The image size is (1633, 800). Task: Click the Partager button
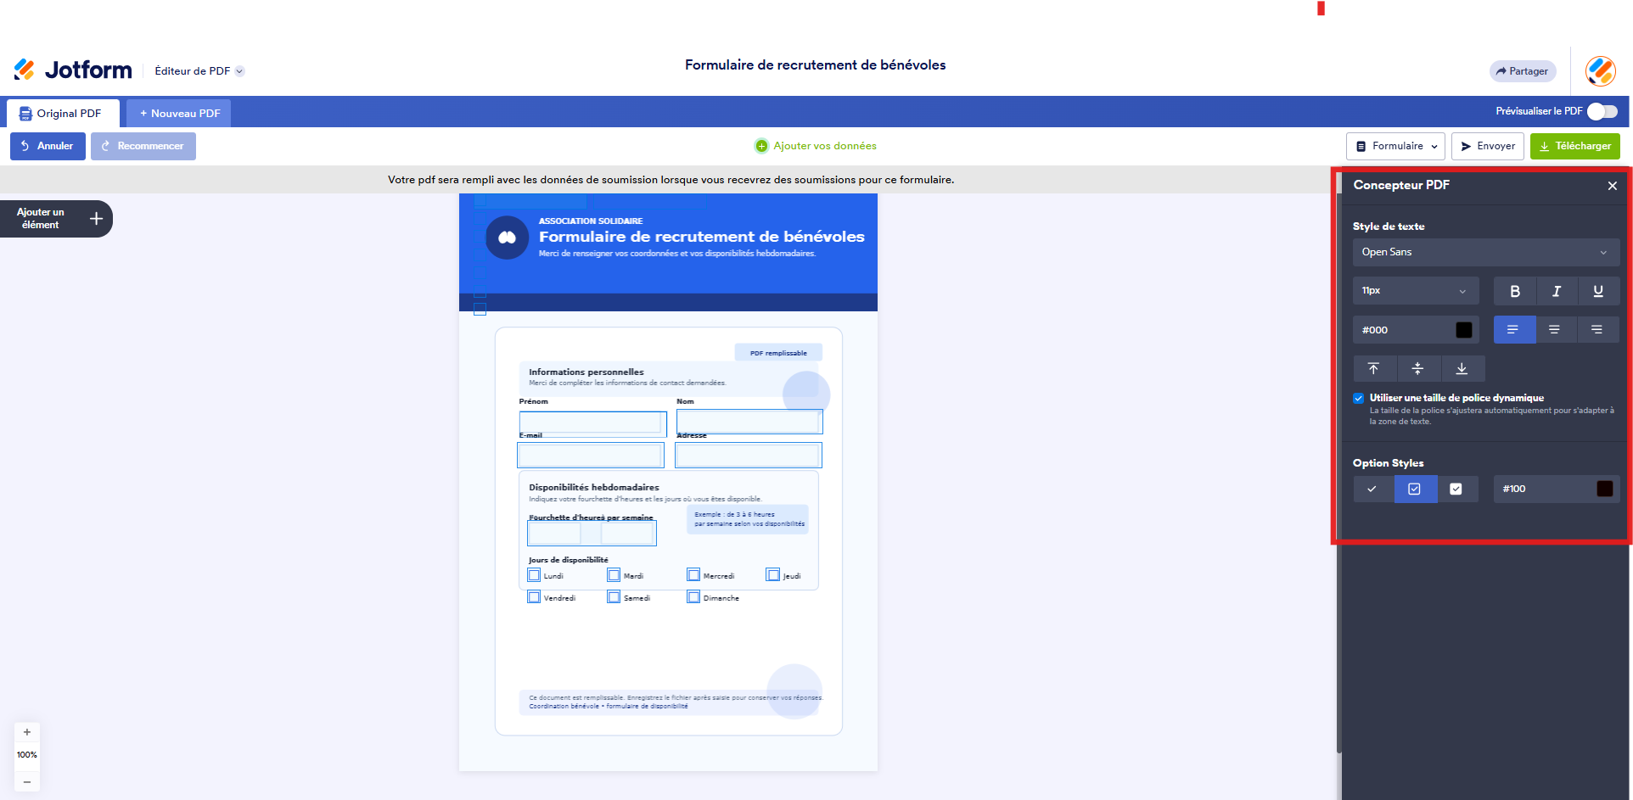pyautogui.click(x=1522, y=70)
